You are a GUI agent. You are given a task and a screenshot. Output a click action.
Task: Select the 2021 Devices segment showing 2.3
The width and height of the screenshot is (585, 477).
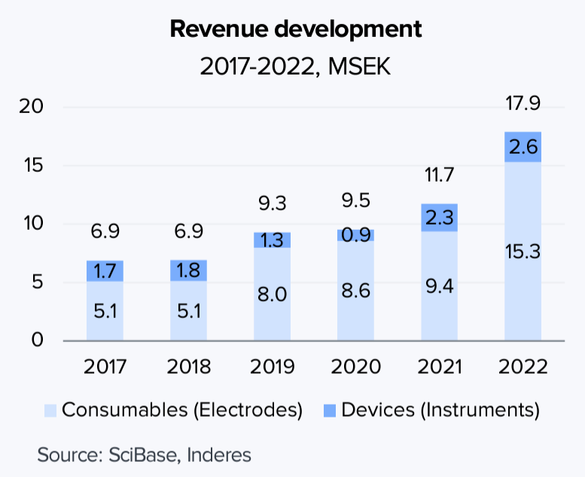point(439,218)
